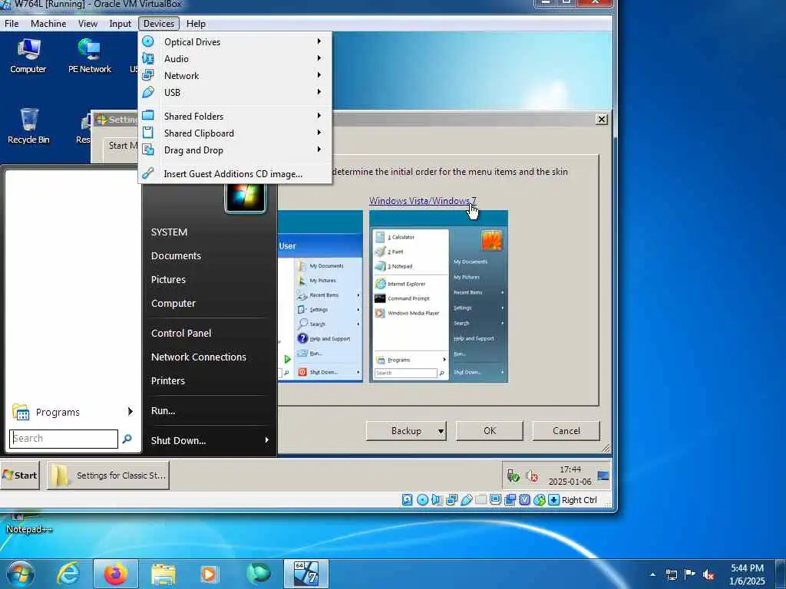Click the network adapters status bar icon
This screenshot has width=786, height=589.
coord(451,499)
